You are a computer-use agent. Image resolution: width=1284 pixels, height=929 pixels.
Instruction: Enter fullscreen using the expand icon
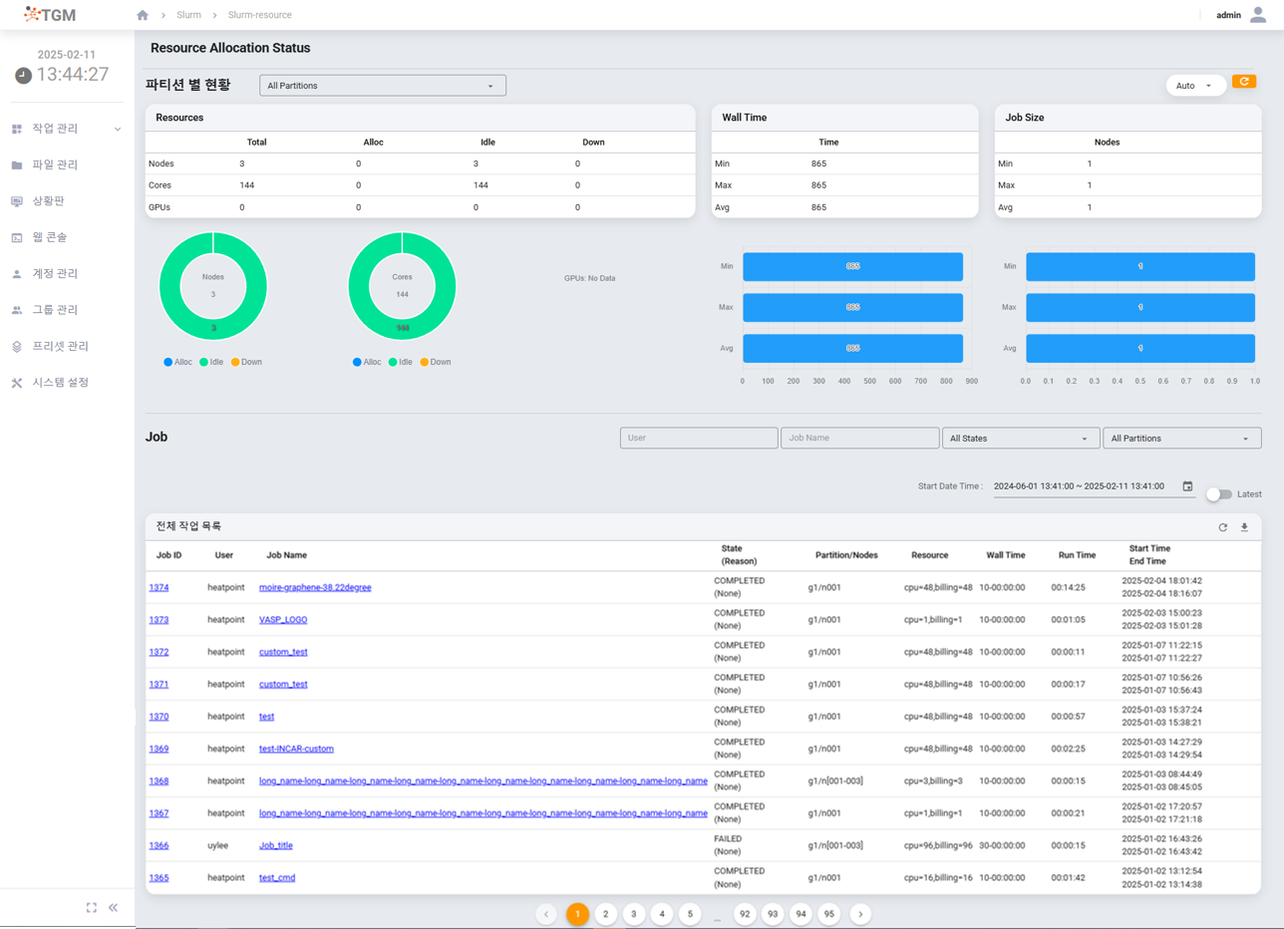pyautogui.click(x=92, y=907)
